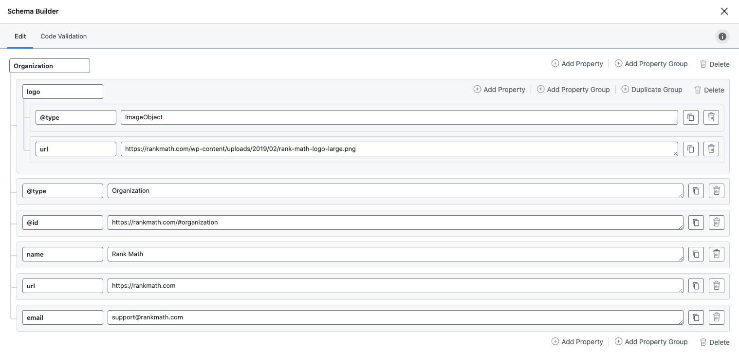This screenshot has width=739, height=353.
Task: Add Property Group at top of Organization
Action: [651, 64]
